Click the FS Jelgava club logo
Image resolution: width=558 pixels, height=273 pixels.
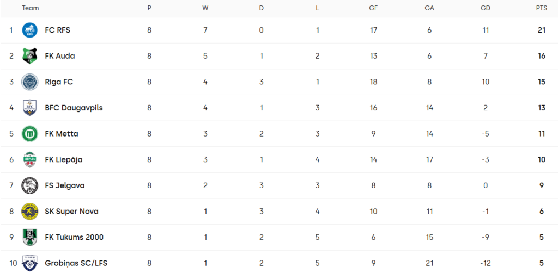[x=29, y=185]
